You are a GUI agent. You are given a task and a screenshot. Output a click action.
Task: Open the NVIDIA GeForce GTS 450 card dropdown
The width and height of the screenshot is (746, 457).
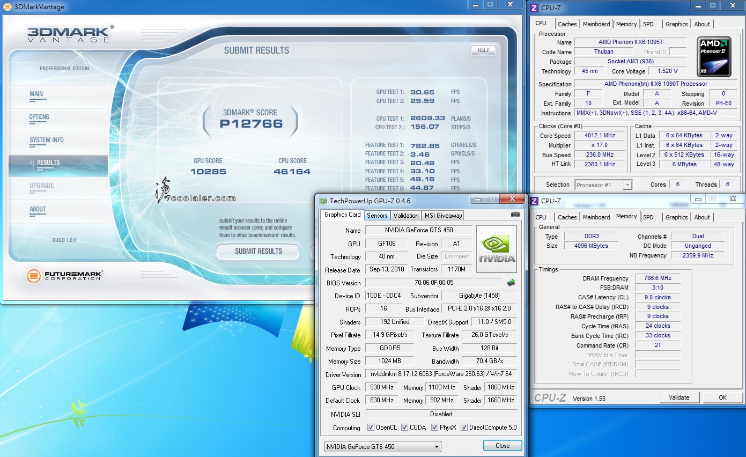(x=383, y=446)
